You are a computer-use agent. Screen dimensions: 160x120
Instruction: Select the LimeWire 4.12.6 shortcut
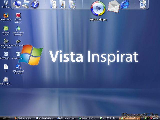6,31
